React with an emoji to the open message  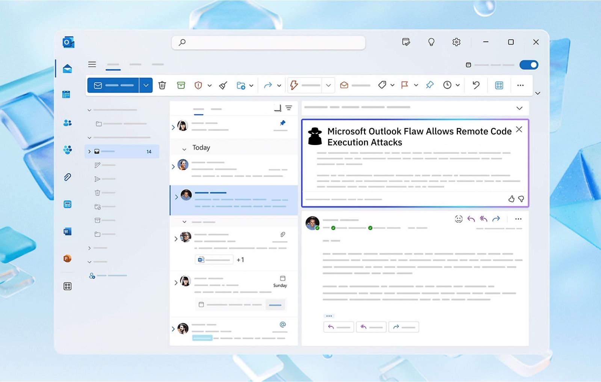point(459,218)
